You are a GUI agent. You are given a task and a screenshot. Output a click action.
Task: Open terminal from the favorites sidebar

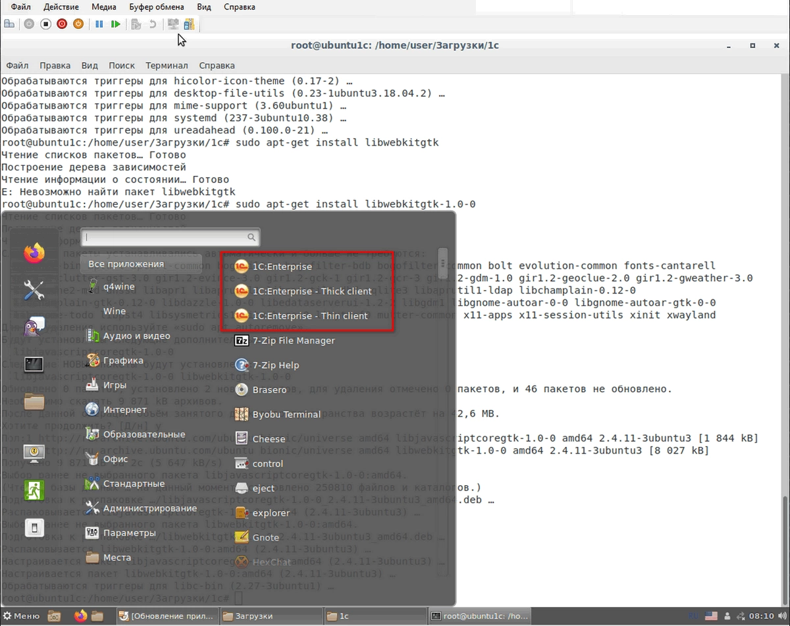pos(34,363)
